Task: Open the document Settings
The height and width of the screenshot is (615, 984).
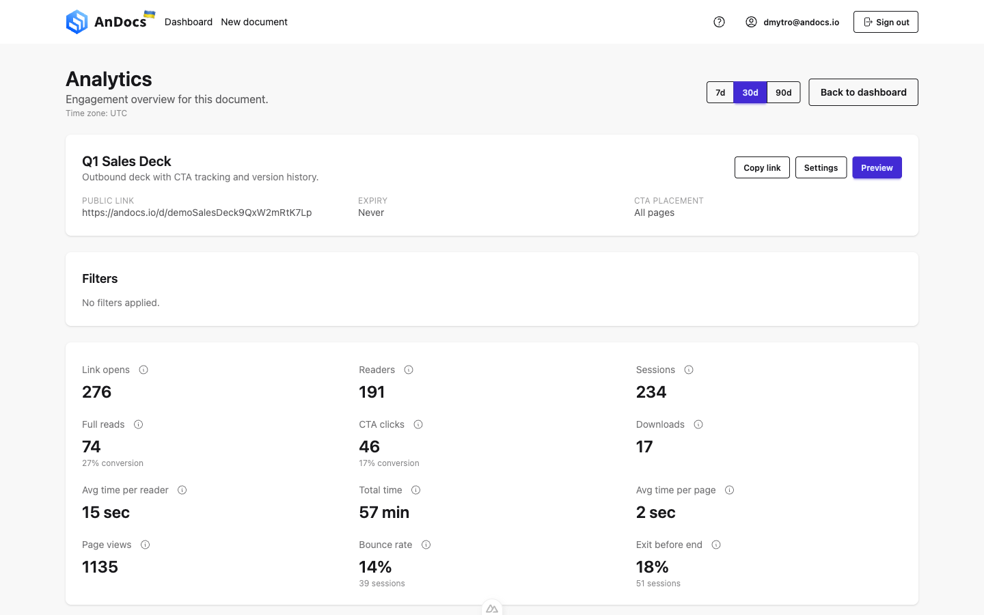Action: (x=821, y=167)
